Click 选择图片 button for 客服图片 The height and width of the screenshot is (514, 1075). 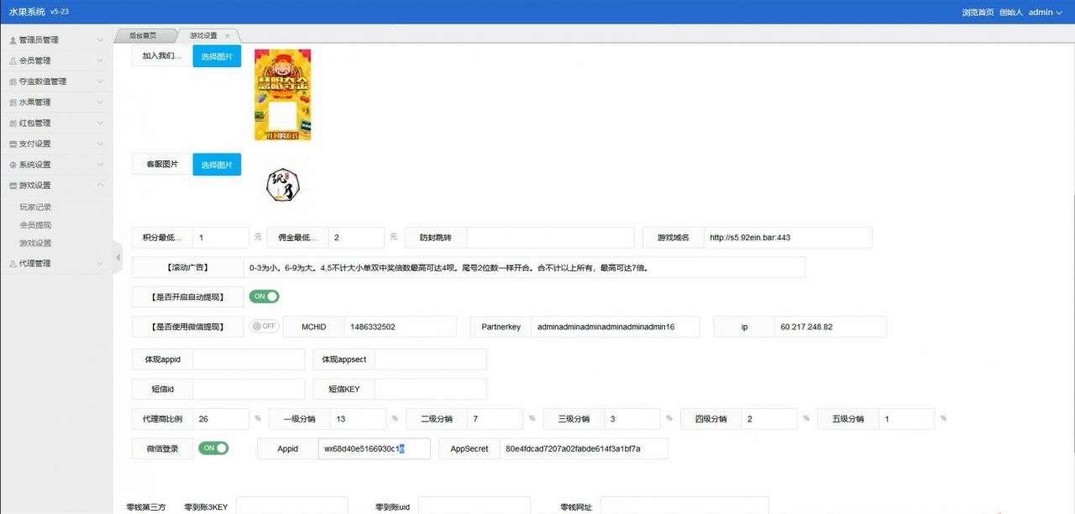tap(217, 165)
